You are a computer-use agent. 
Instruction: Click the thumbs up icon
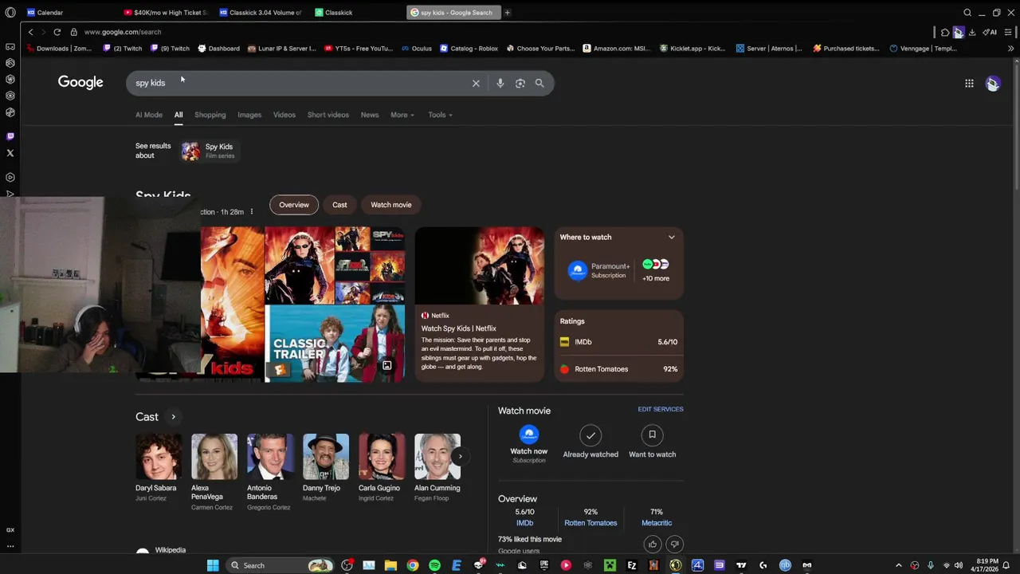coord(653,545)
